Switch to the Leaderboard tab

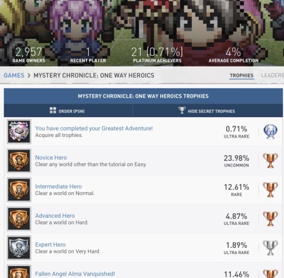[273, 76]
